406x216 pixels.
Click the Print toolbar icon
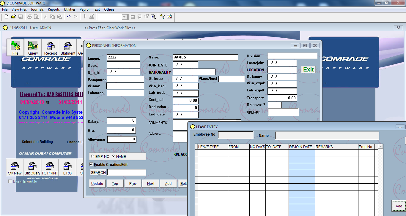coord(29,17)
